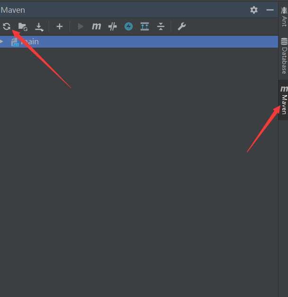This screenshot has height=297, width=288.
Task: Collapse all tree nodes icon
Action: point(161,26)
